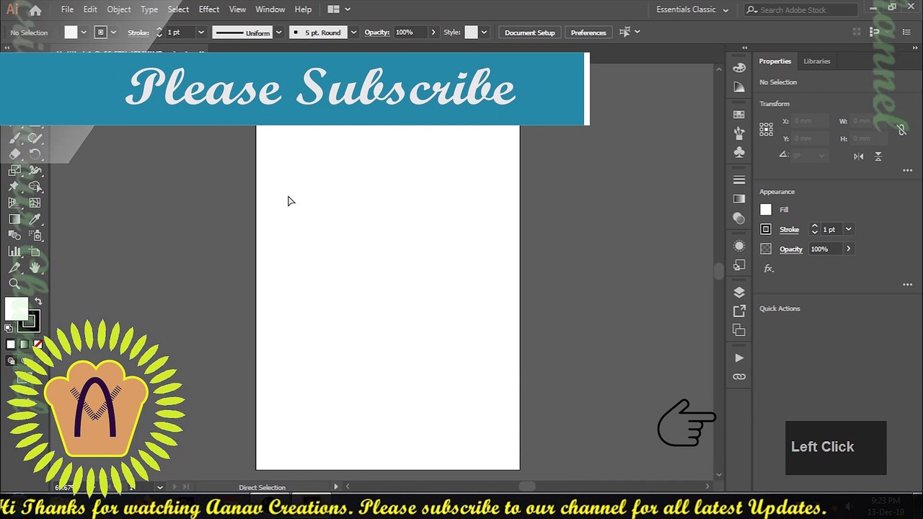
Task: Open the Links panel chain icon
Action: point(739,376)
